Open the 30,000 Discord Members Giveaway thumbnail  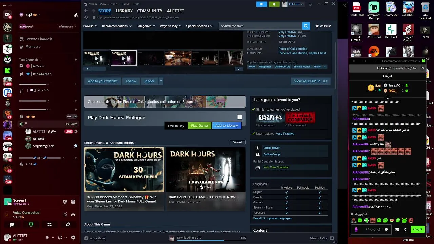(x=124, y=169)
